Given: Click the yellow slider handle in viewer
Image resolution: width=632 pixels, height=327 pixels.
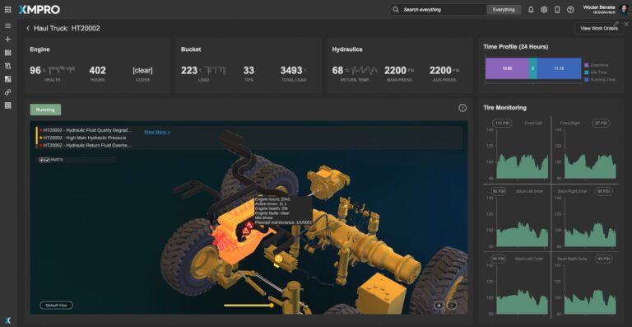Looking at the screenshot, I should (x=272, y=306).
